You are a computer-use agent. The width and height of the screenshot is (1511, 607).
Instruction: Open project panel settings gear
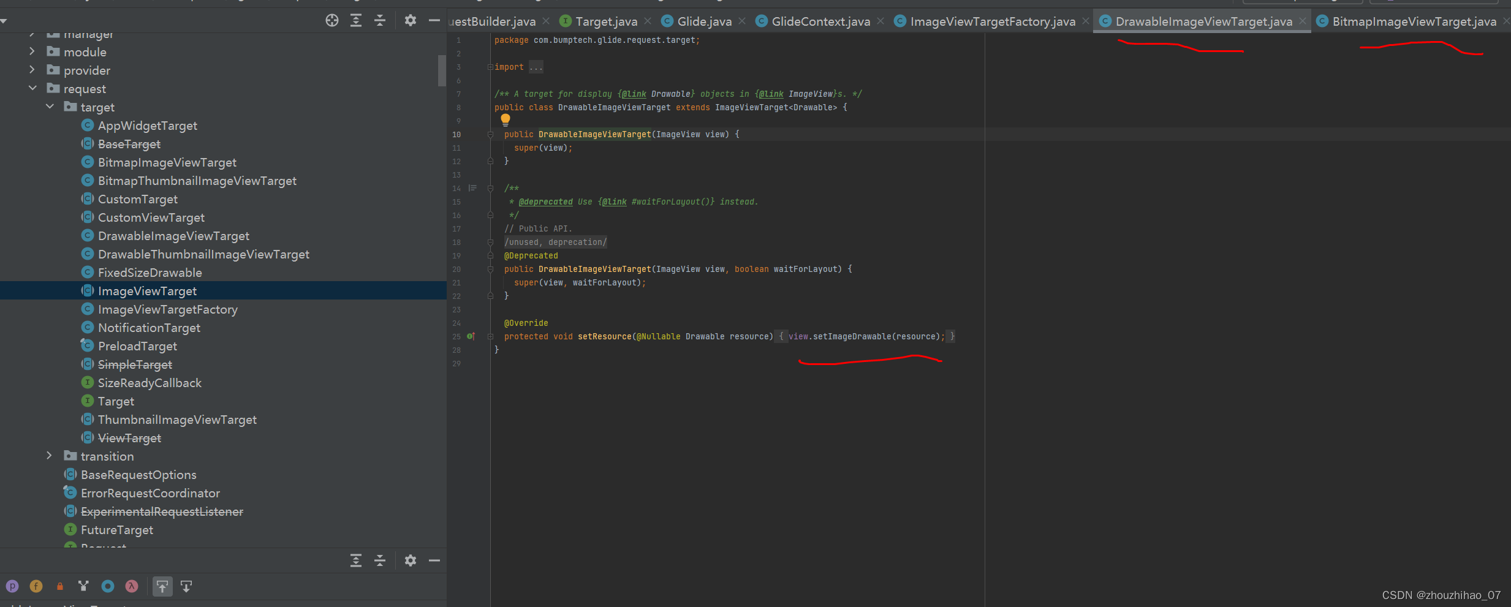411,20
